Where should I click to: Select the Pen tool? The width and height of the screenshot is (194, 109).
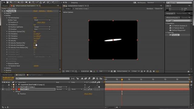[30, 2]
